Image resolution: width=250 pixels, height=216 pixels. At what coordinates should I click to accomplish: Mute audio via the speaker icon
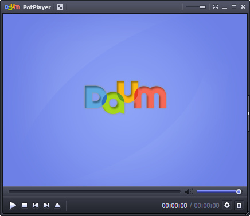tap(189, 191)
